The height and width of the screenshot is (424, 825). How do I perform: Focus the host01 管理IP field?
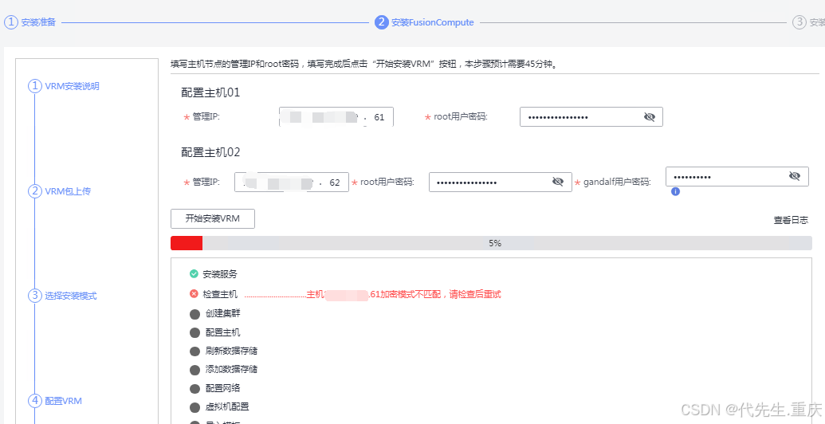tap(336, 117)
